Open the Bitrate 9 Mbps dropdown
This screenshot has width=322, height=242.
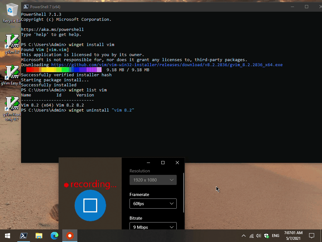(x=153, y=226)
